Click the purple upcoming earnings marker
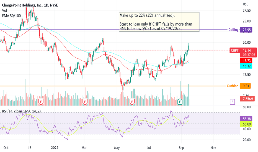The image size is (258, 152). click(x=232, y=102)
